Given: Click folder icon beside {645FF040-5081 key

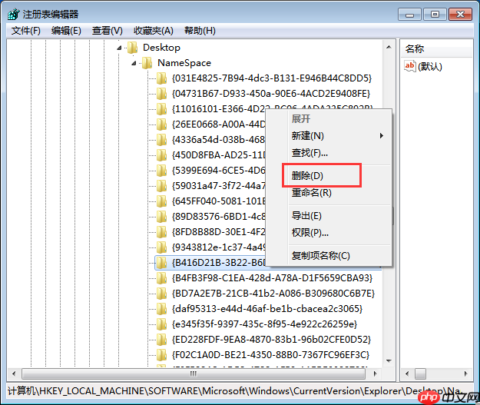Looking at the screenshot, I should (161, 201).
